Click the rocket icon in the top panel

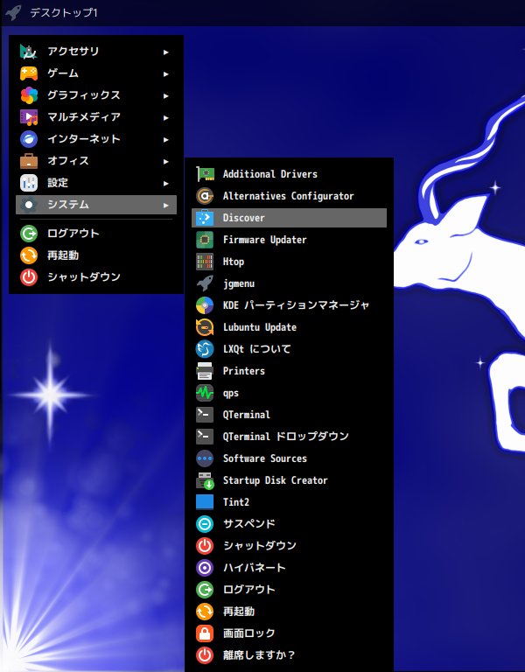point(13,12)
